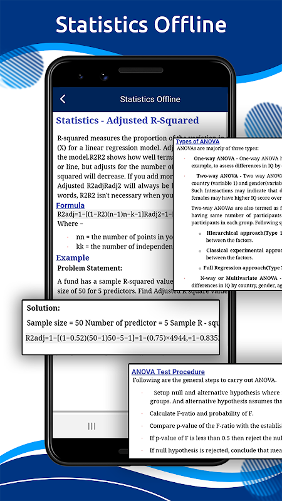Click 'kk = the number of independen' bullet
Image resolution: width=282 pixels, height=501 pixels.
tap(125, 247)
